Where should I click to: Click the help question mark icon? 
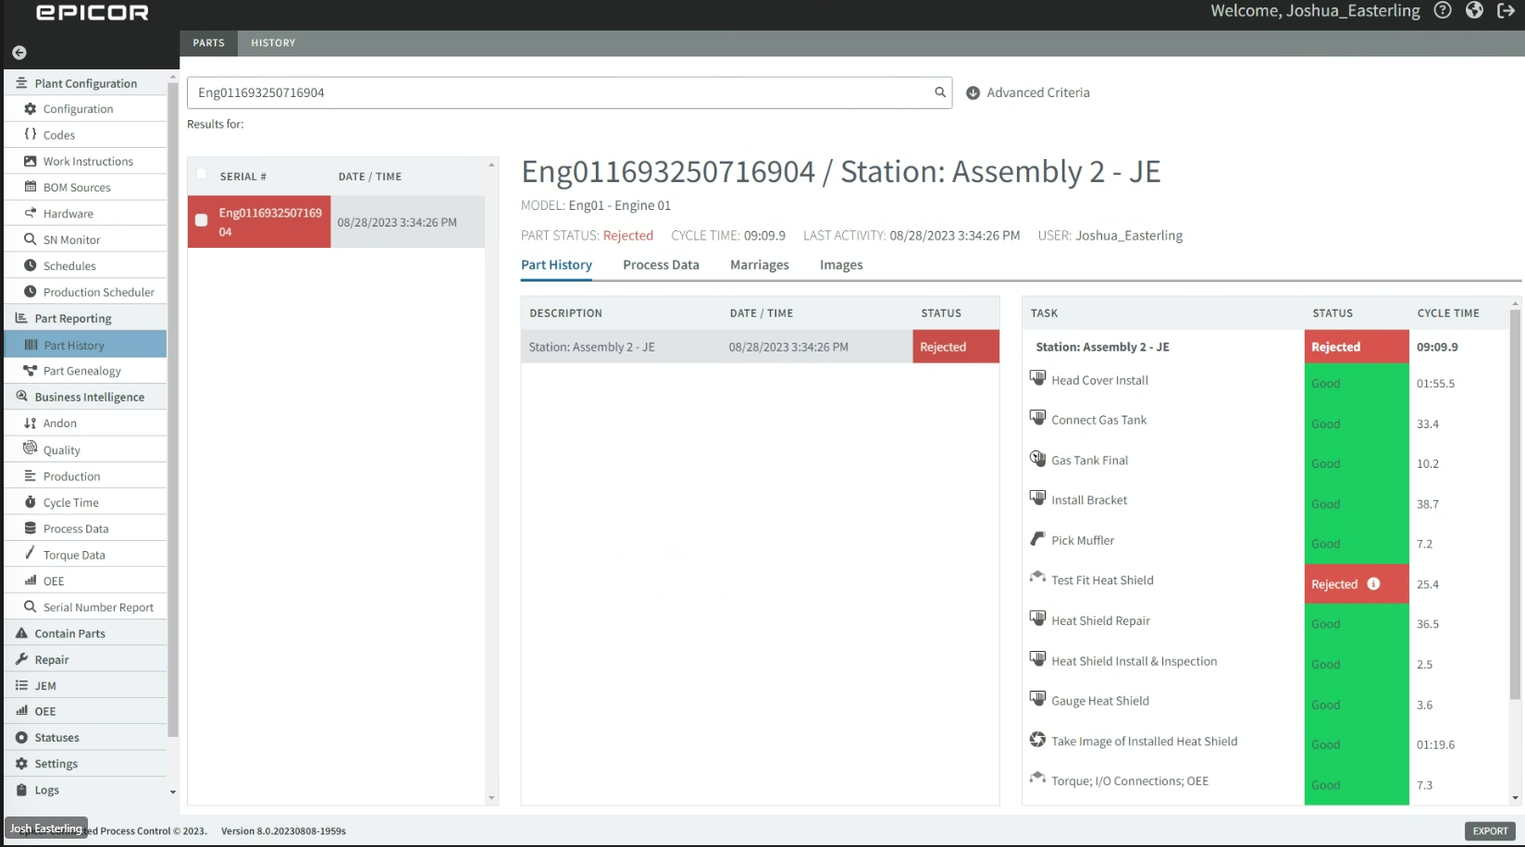click(1442, 10)
